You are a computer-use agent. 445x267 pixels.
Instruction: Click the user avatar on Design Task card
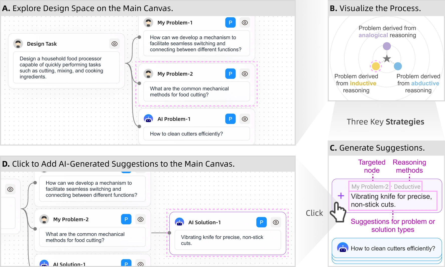[x=18, y=44]
